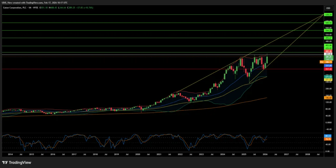The width and height of the screenshot is (336, 168).
Task: Select the orange 146.60 moving average label
Action: click(328, 98)
